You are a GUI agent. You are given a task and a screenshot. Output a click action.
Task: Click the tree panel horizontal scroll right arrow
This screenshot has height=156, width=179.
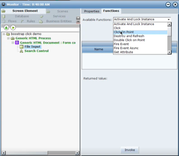77,153
